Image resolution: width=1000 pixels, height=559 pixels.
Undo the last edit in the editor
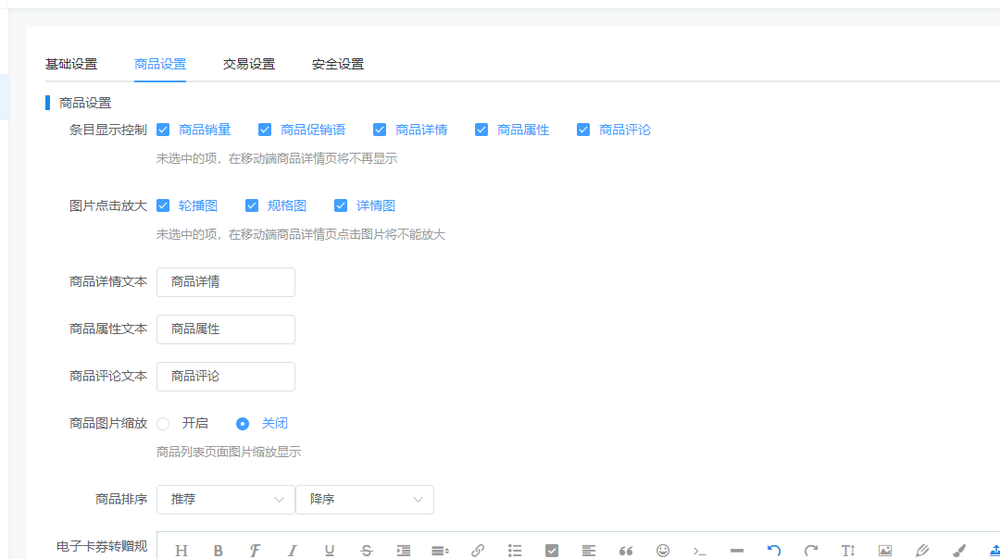(774, 549)
